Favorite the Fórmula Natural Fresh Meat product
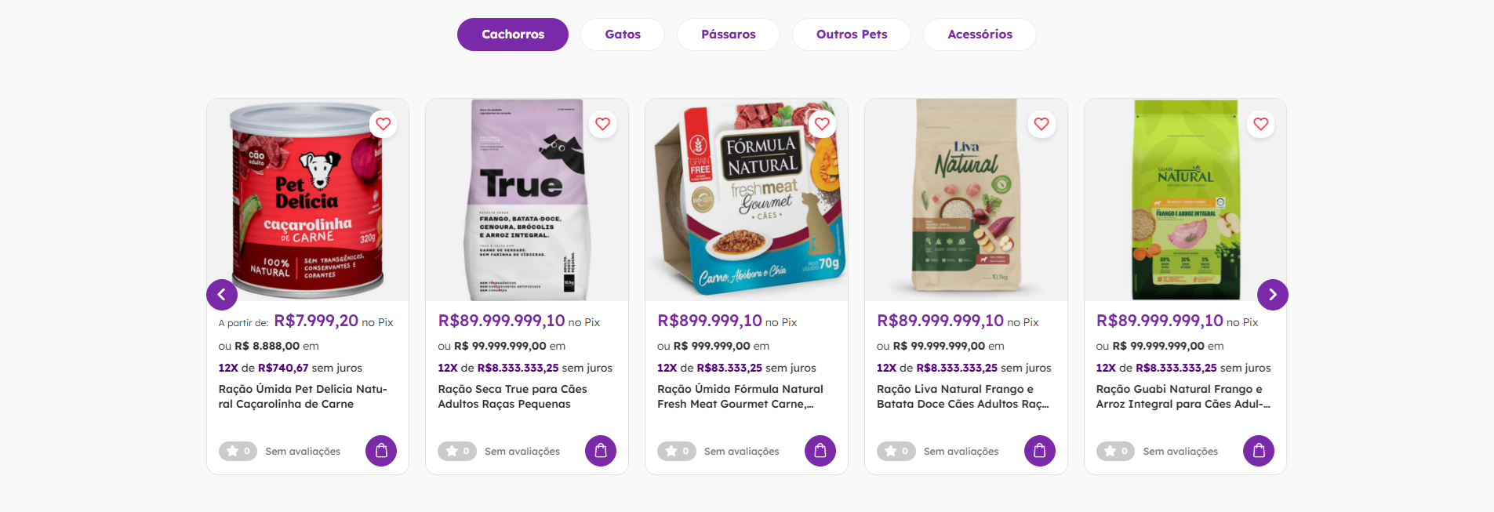Viewport: 1494px width, 512px height. click(822, 123)
